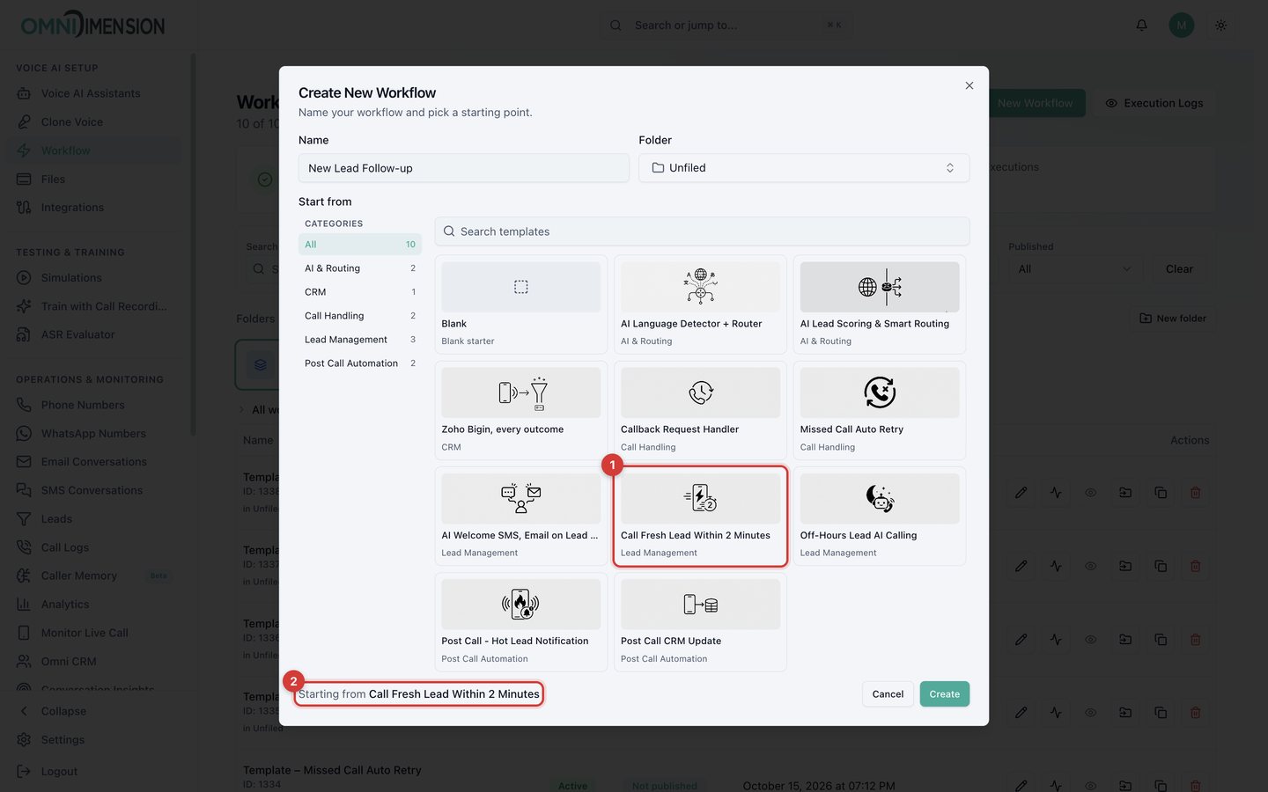Show Lead Management category templates

coord(360,340)
